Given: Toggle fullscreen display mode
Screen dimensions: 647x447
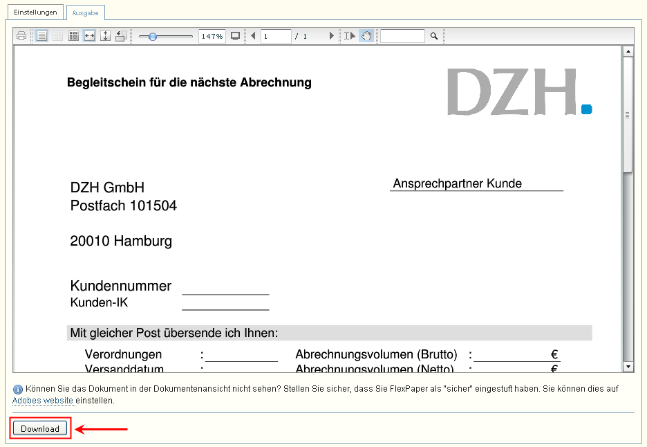Looking at the screenshot, I should (x=235, y=36).
